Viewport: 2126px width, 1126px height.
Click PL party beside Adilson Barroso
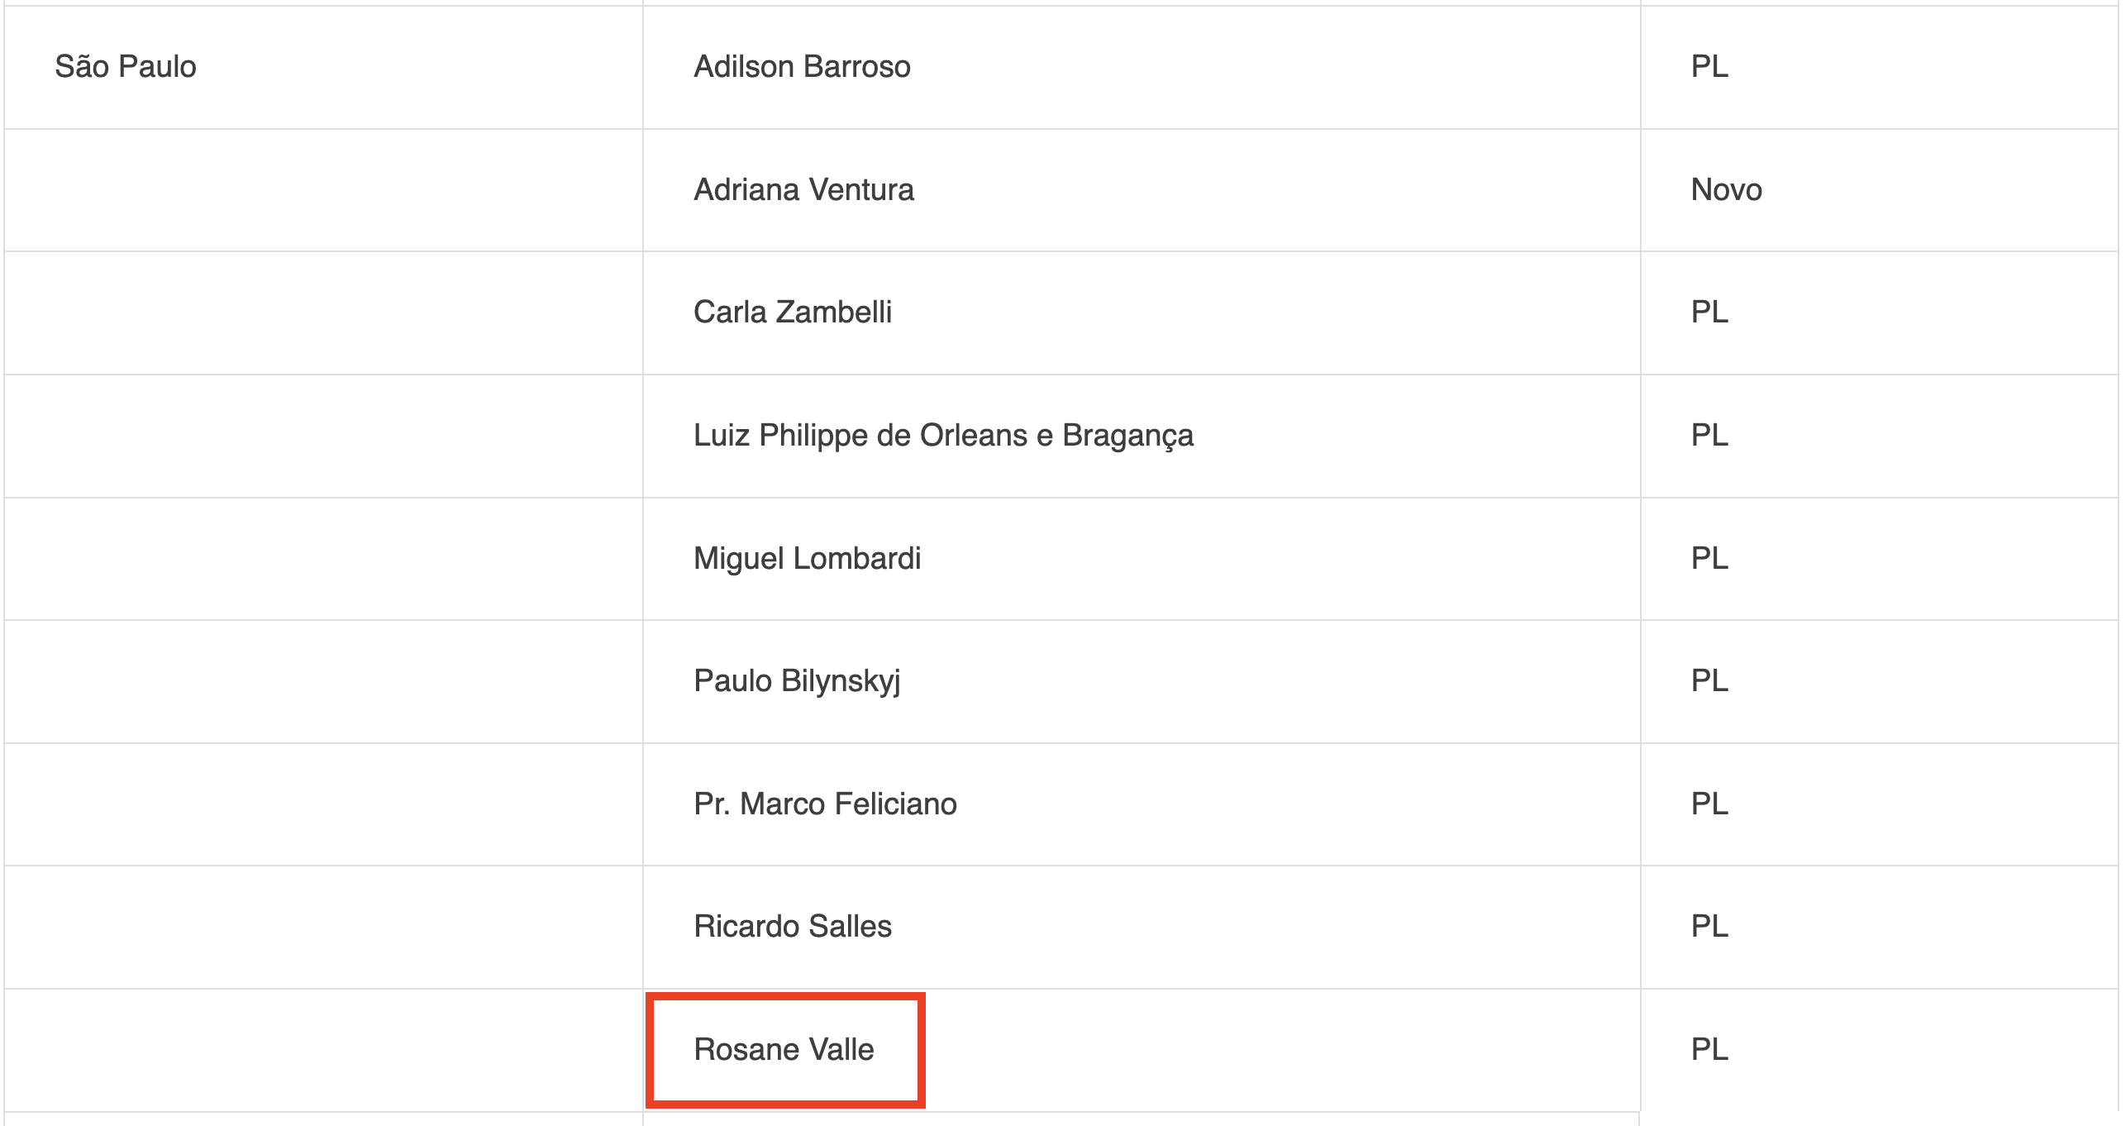(x=1709, y=66)
